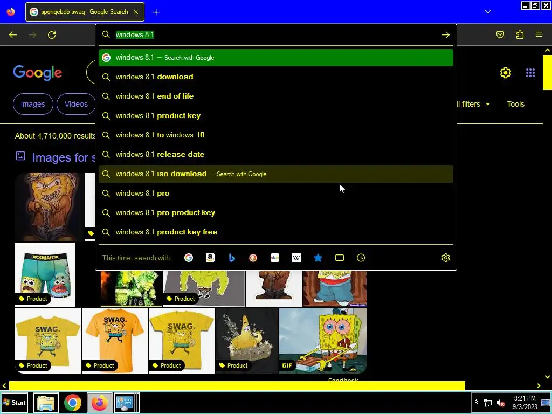Click the forward navigation arrow
Image resolution: width=552 pixels, height=414 pixels.
point(32,35)
